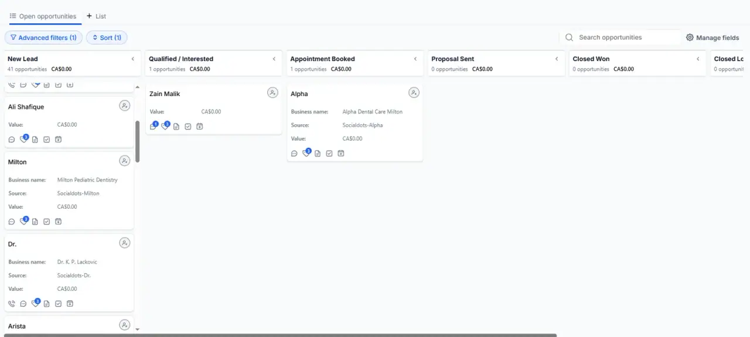Screen dimensions: 750x337
Task: Click 'Dr. K. P. Lackovic' business name
Action: pos(77,262)
